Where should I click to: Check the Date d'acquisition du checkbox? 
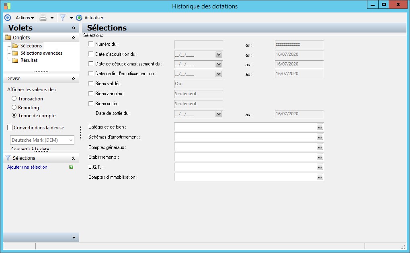[91, 54]
